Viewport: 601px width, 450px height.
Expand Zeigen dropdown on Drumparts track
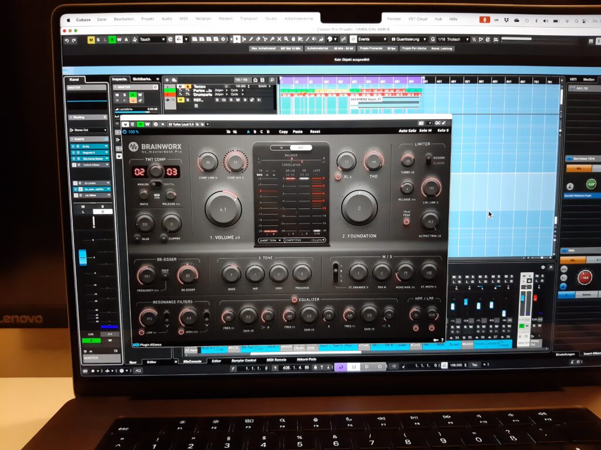220,94
